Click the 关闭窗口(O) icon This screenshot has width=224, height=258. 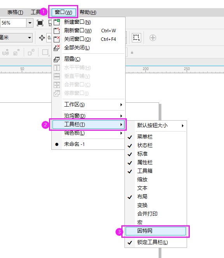(57, 39)
